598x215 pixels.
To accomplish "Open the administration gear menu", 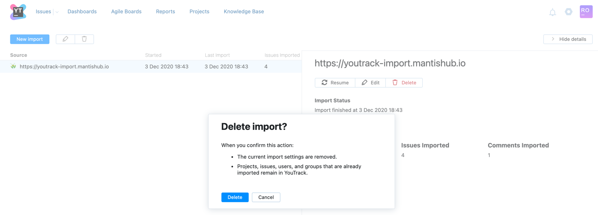I will (568, 12).
